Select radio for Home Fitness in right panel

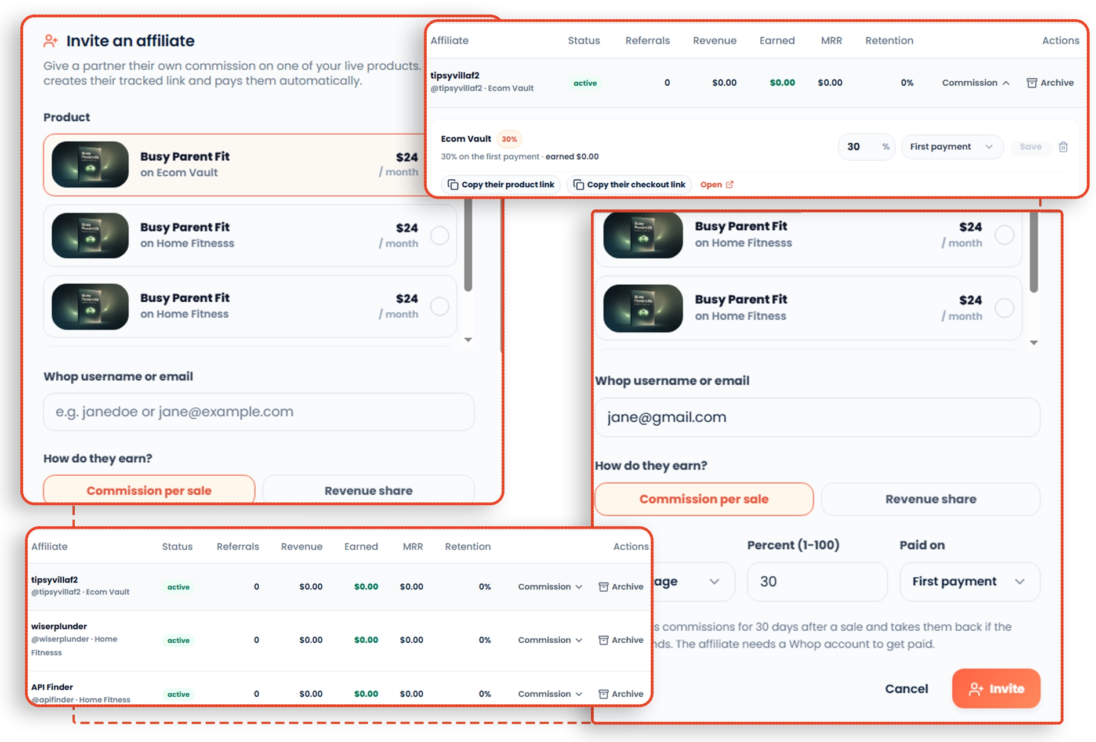tap(1004, 307)
